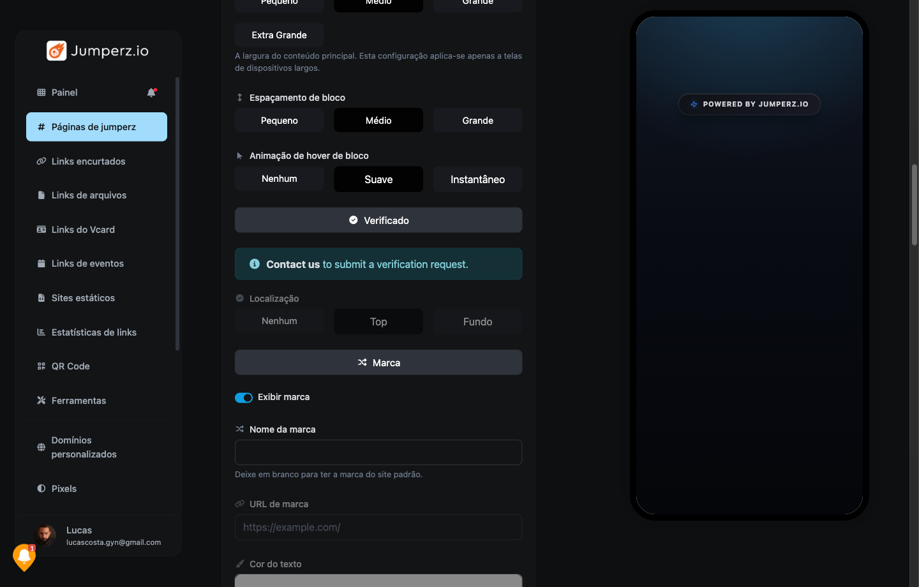Click the Pixels half-circle icon
The height and width of the screenshot is (587, 919).
41,489
